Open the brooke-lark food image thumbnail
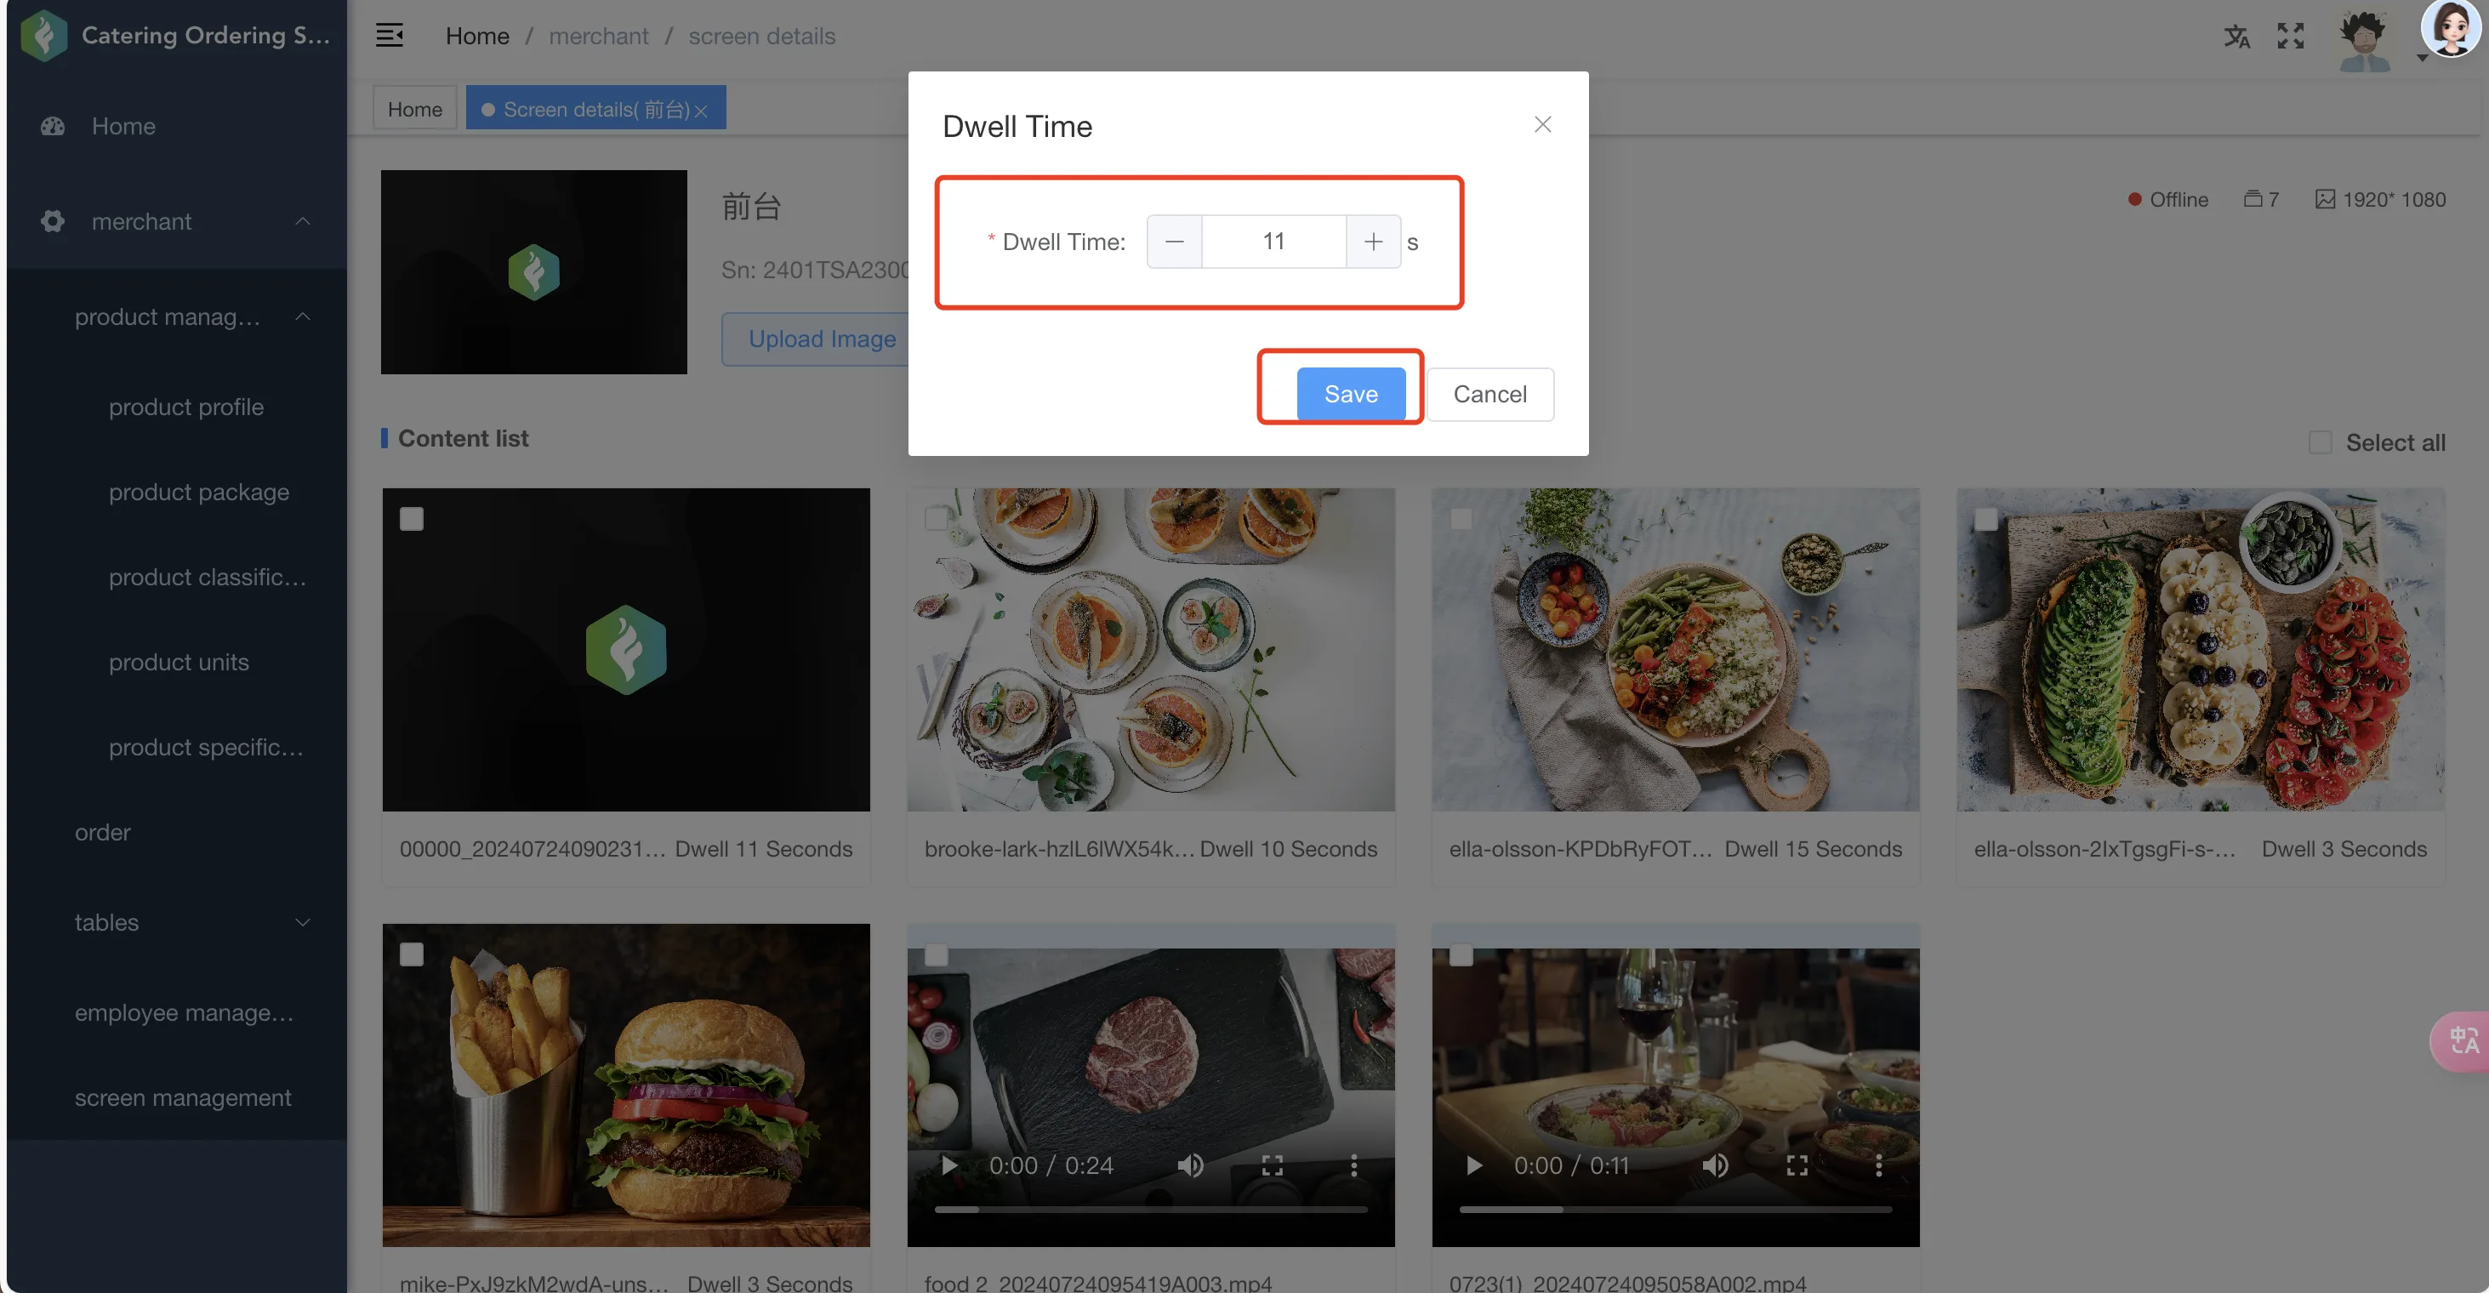The height and width of the screenshot is (1293, 2489). (1151, 649)
